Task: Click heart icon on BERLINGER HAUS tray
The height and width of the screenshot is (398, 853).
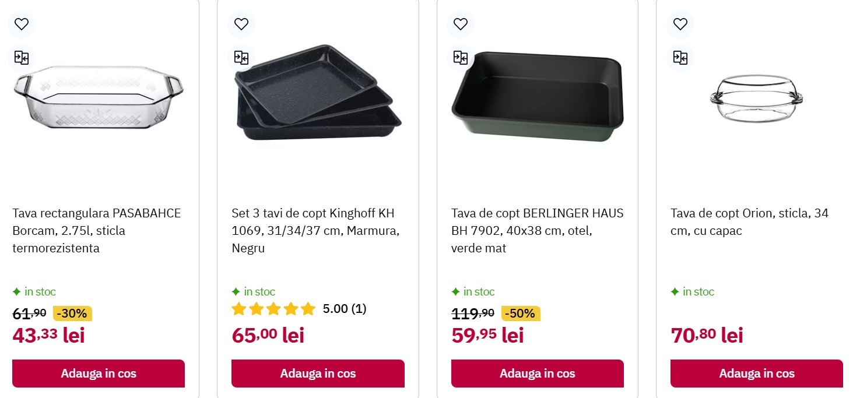Action: (x=461, y=24)
